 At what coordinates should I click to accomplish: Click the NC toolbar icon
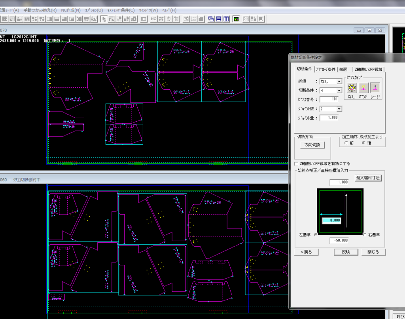coord(154,19)
